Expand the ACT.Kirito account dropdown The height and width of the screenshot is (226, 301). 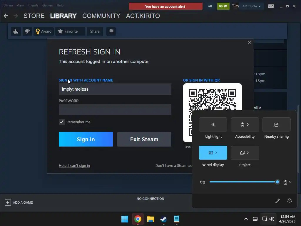pos(251,6)
